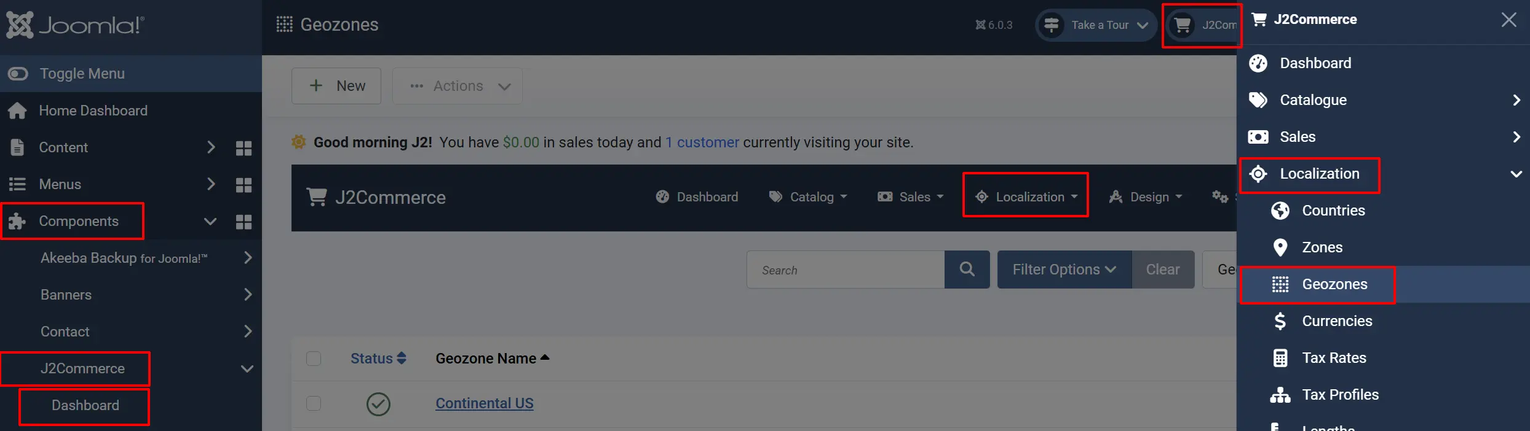Open Catalog menu in navbar
1530x431 pixels.
click(x=808, y=197)
